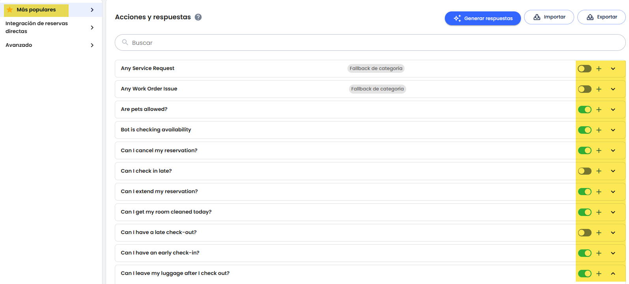629x284 pixels.
Task: Click the plus icon for Any Service Request
Action: pyautogui.click(x=599, y=69)
